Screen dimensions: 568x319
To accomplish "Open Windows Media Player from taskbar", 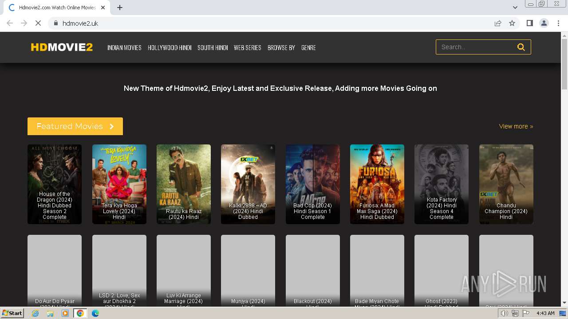I will click(x=65, y=313).
